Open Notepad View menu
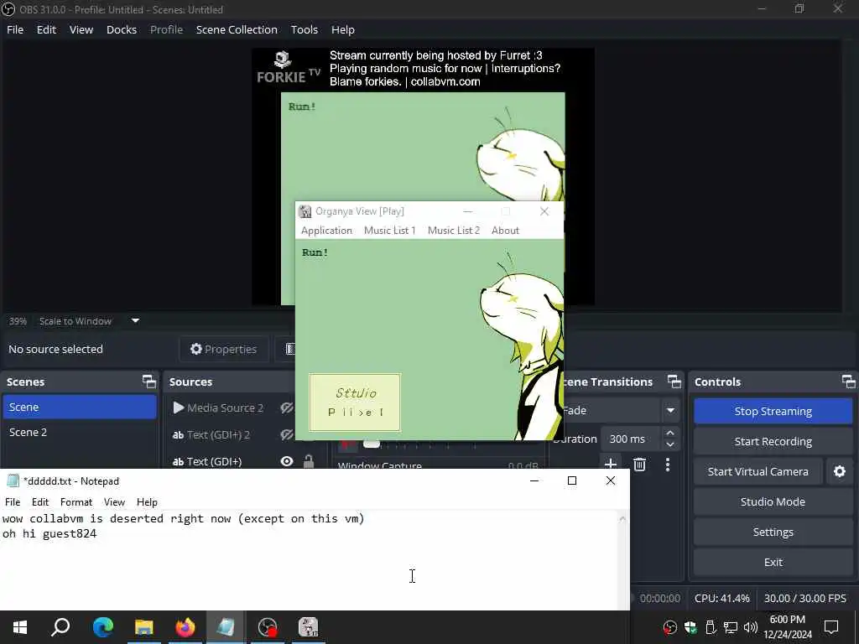Screen dimensions: 859x644 click(114, 502)
